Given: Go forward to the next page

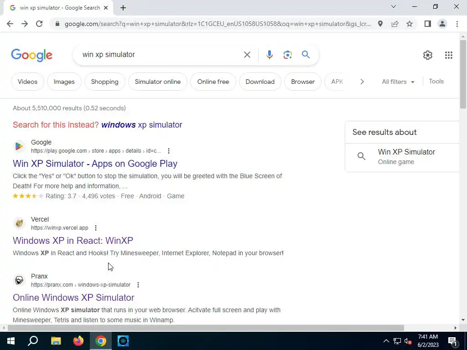Looking at the screenshot, I should (25, 24).
